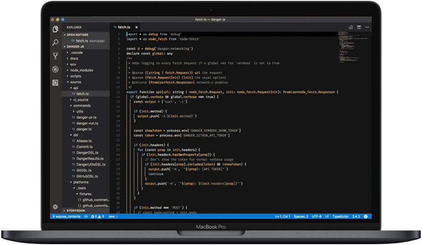The image size is (422, 245).
Task: Open DangerResults.ts in the file tree
Action: (x=90, y=159)
